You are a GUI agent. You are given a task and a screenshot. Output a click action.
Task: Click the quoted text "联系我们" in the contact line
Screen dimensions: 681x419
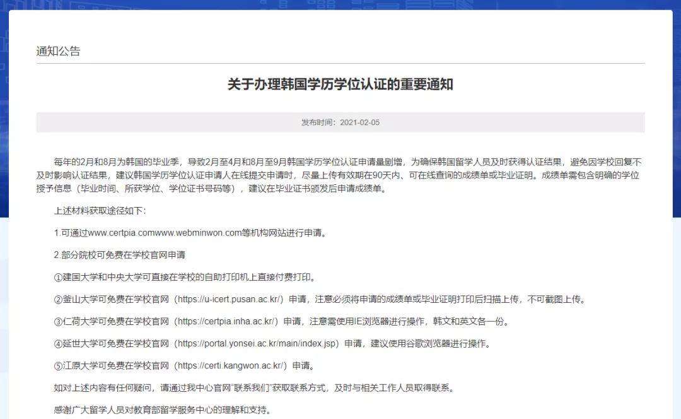(x=252, y=388)
